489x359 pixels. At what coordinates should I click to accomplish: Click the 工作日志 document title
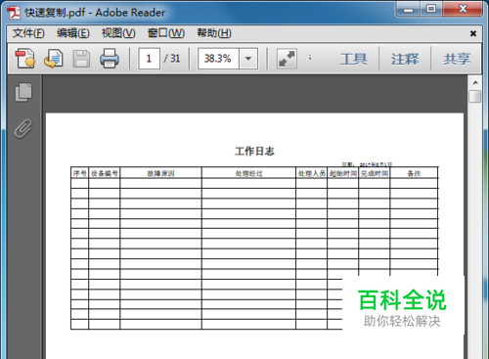(254, 151)
